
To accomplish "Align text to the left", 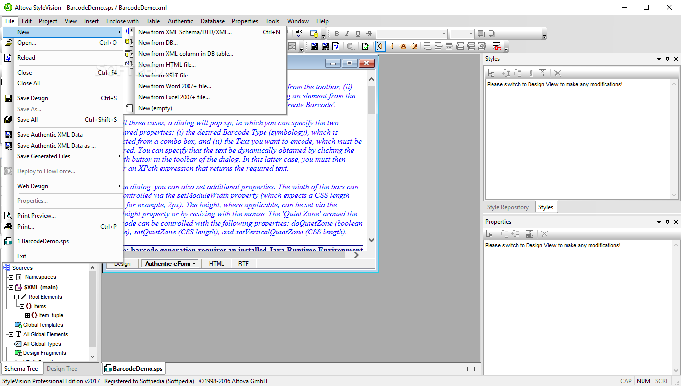I will click(x=503, y=34).
